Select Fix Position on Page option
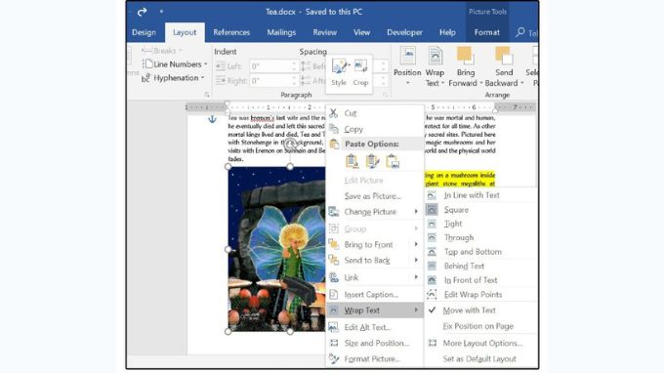 click(480, 326)
